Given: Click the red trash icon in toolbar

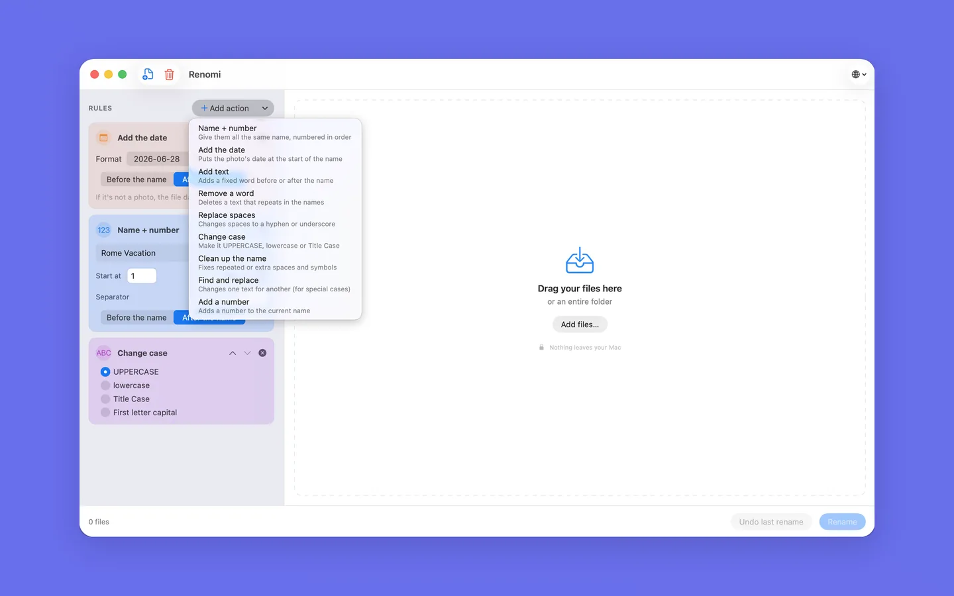Looking at the screenshot, I should pyautogui.click(x=170, y=74).
